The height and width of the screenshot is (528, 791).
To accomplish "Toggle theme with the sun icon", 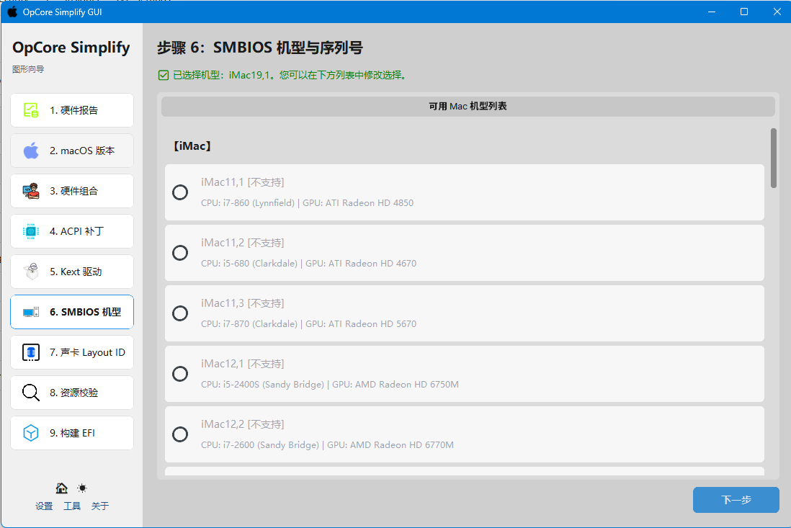I will [x=81, y=488].
